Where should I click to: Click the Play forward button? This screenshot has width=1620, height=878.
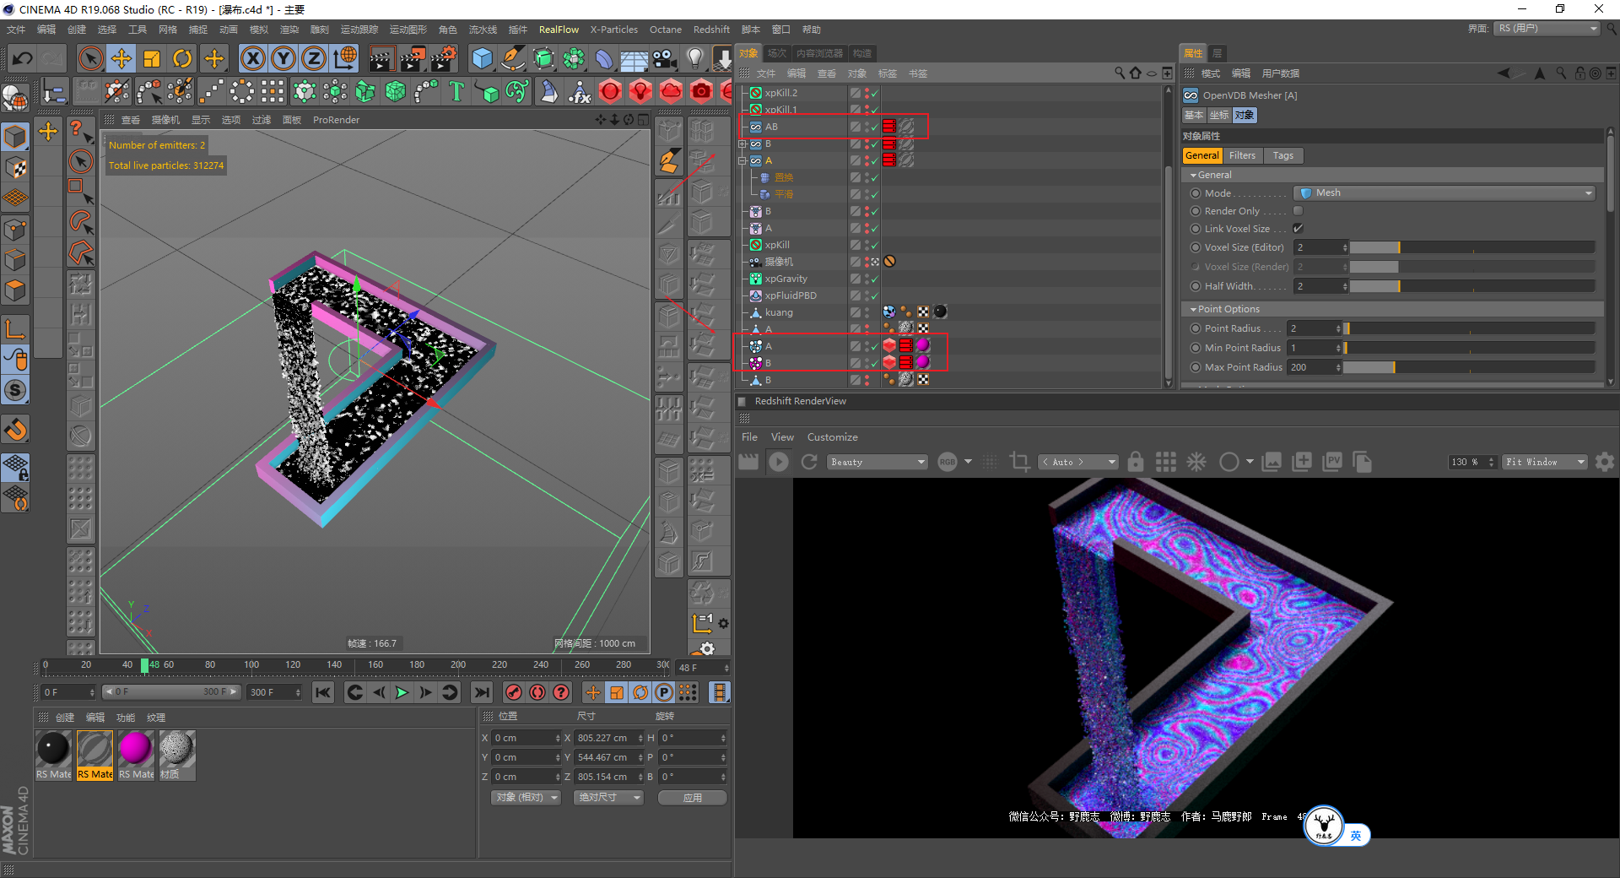(x=402, y=692)
